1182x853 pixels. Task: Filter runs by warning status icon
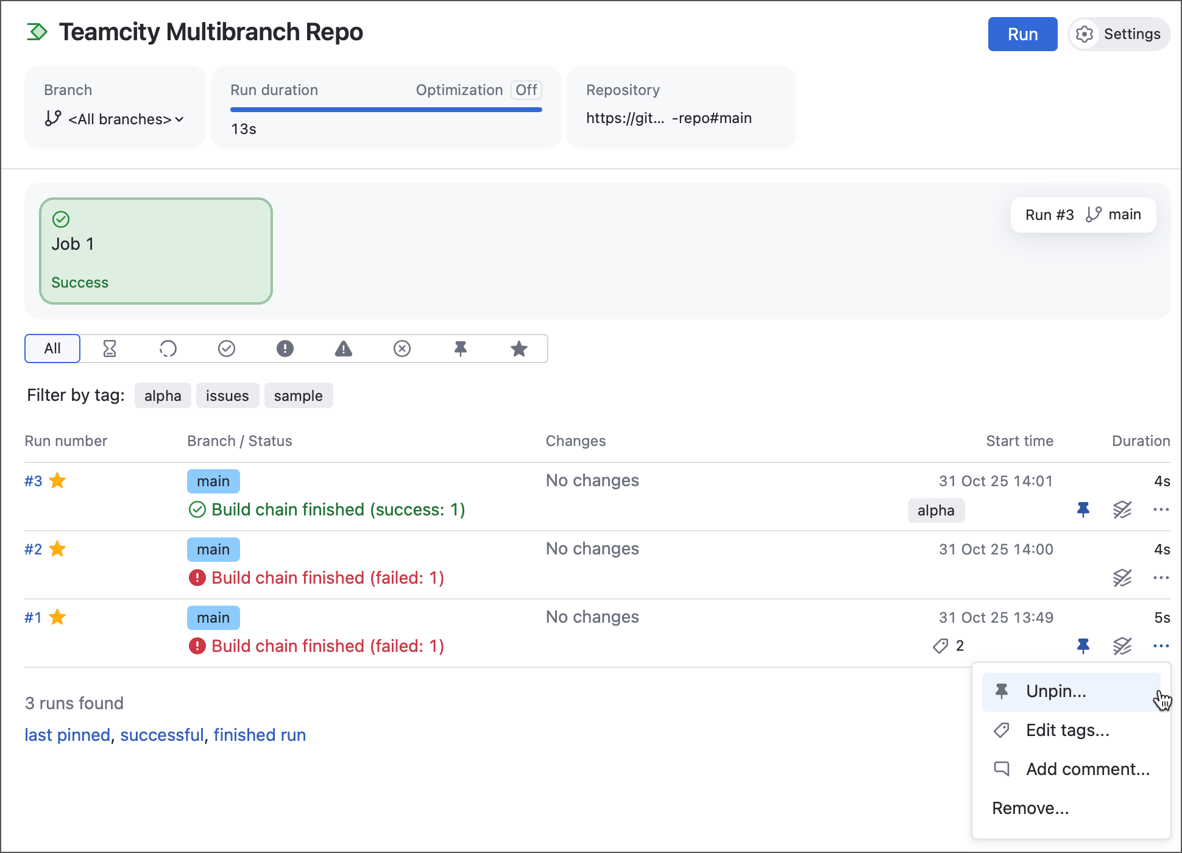[x=344, y=349]
